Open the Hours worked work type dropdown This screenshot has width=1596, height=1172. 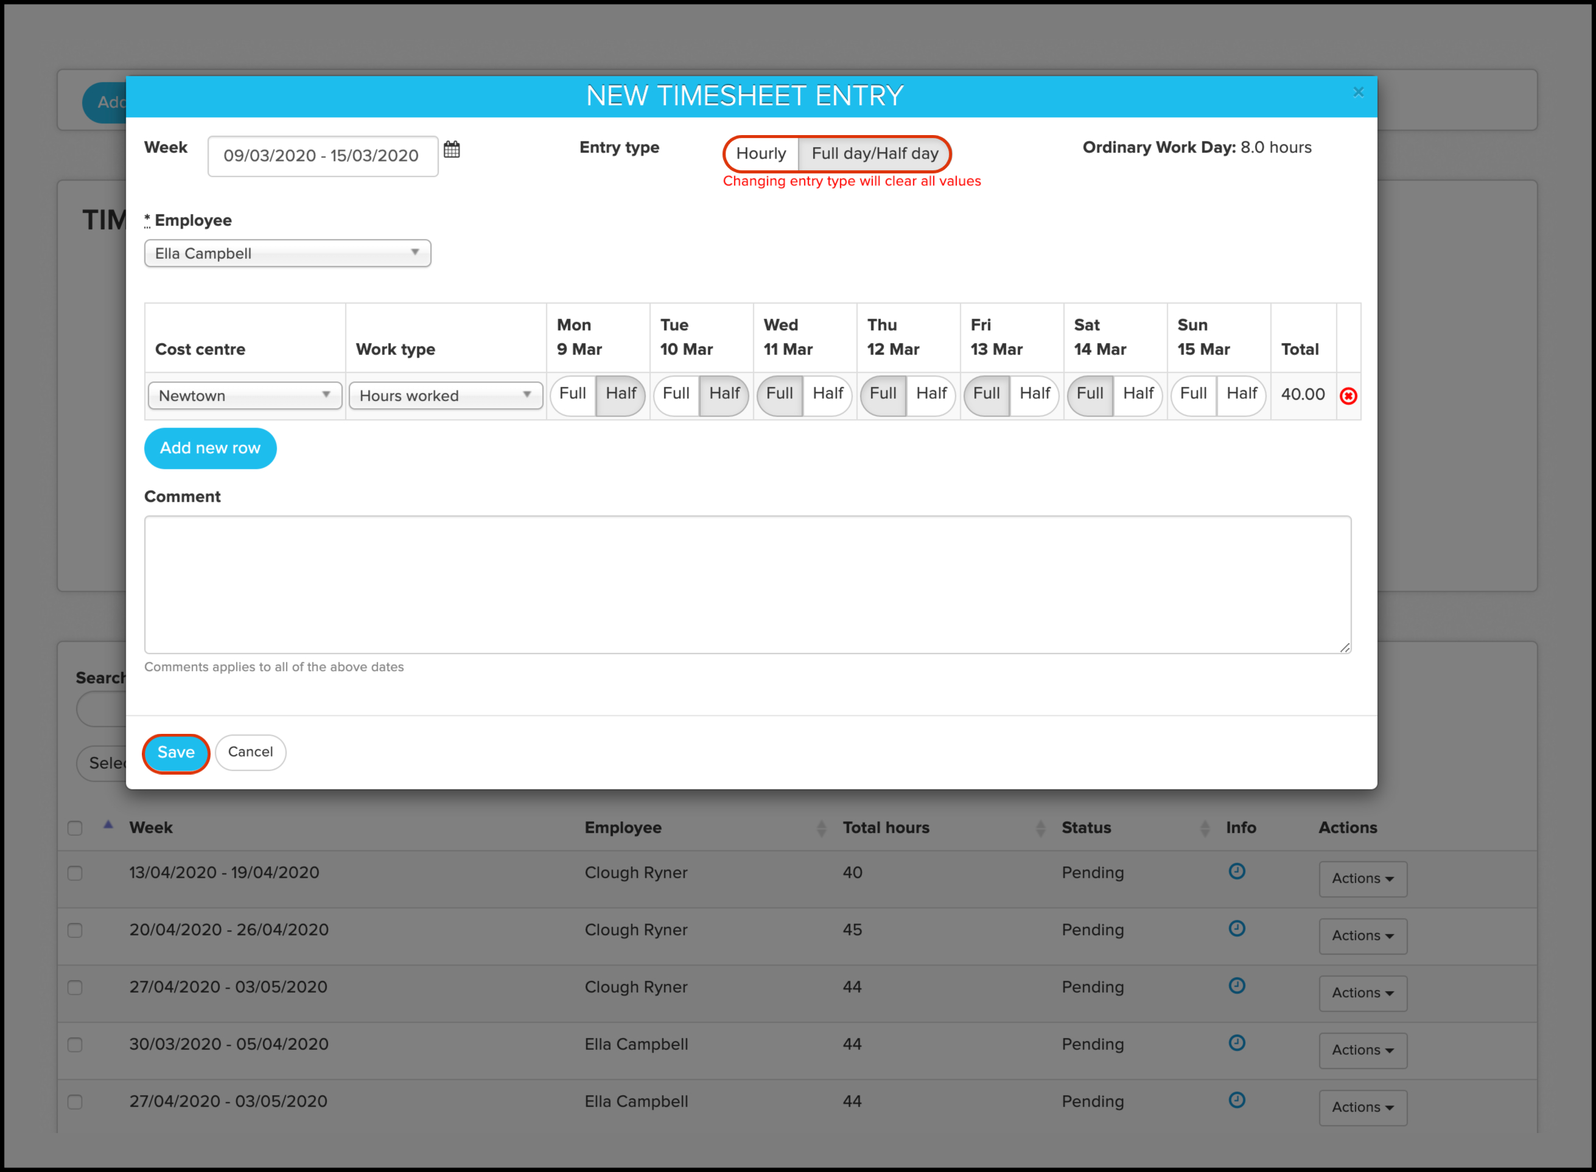tap(446, 396)
